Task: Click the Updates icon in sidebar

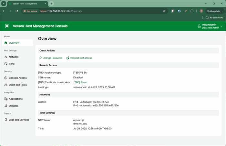Action: coord(6,106)
